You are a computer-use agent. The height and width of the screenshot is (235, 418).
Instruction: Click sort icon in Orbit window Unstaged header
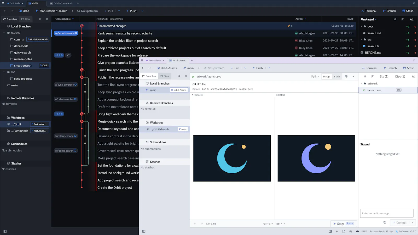[x=402, y=19]
